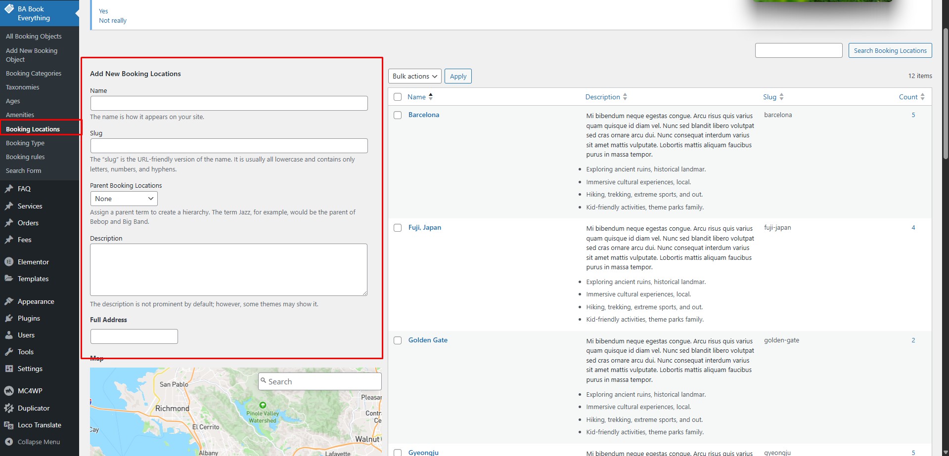The image size is (949, 456).
Task: Check the Gyeongju row checkbox
Action: (x=398, y=453)
